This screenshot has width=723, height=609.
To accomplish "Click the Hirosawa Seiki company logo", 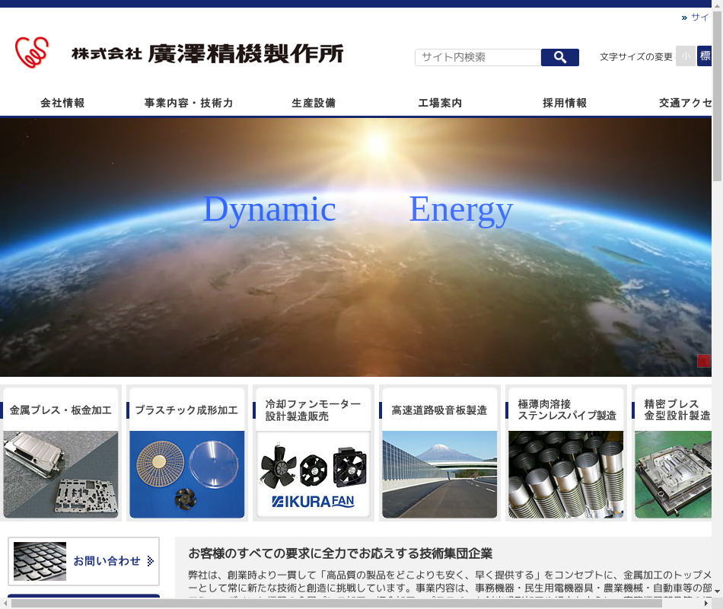I will point(179,53).
